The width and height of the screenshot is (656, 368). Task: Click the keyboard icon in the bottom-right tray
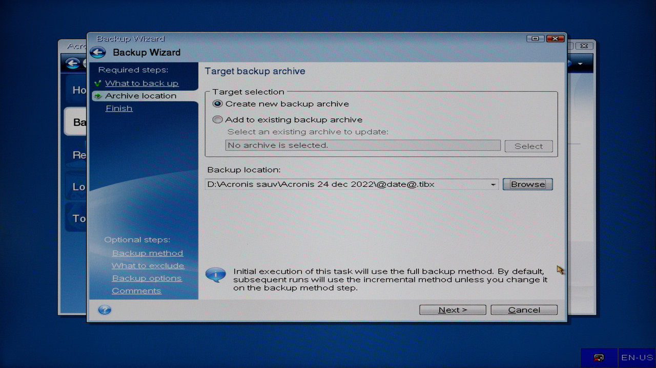[x=598, y=357]
